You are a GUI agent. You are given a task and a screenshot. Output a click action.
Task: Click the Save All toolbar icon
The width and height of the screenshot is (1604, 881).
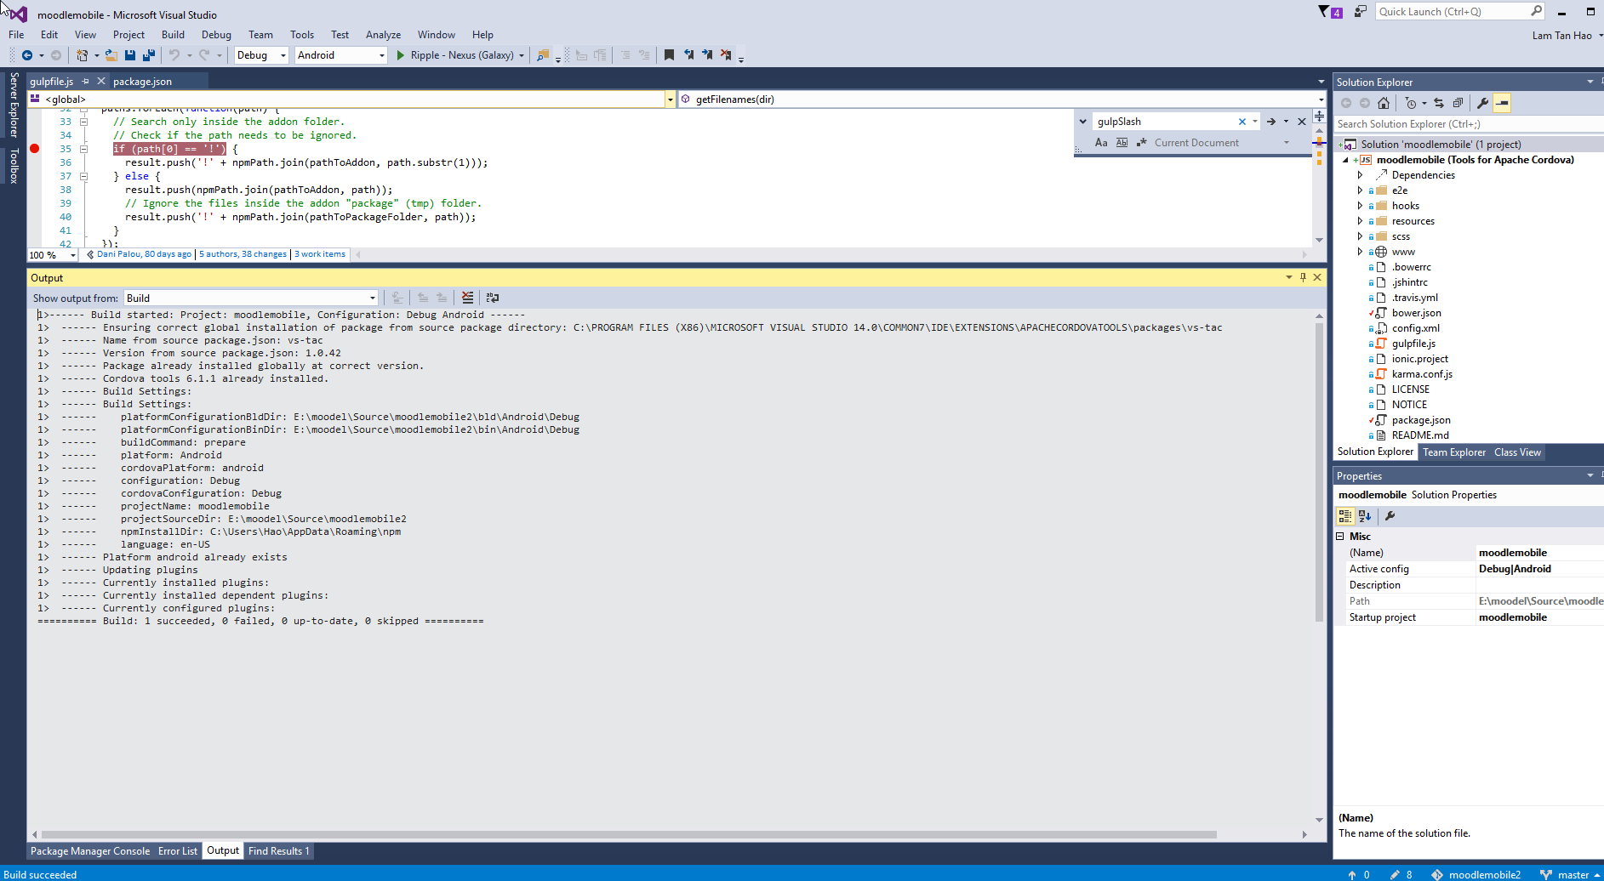click(149, 55)
